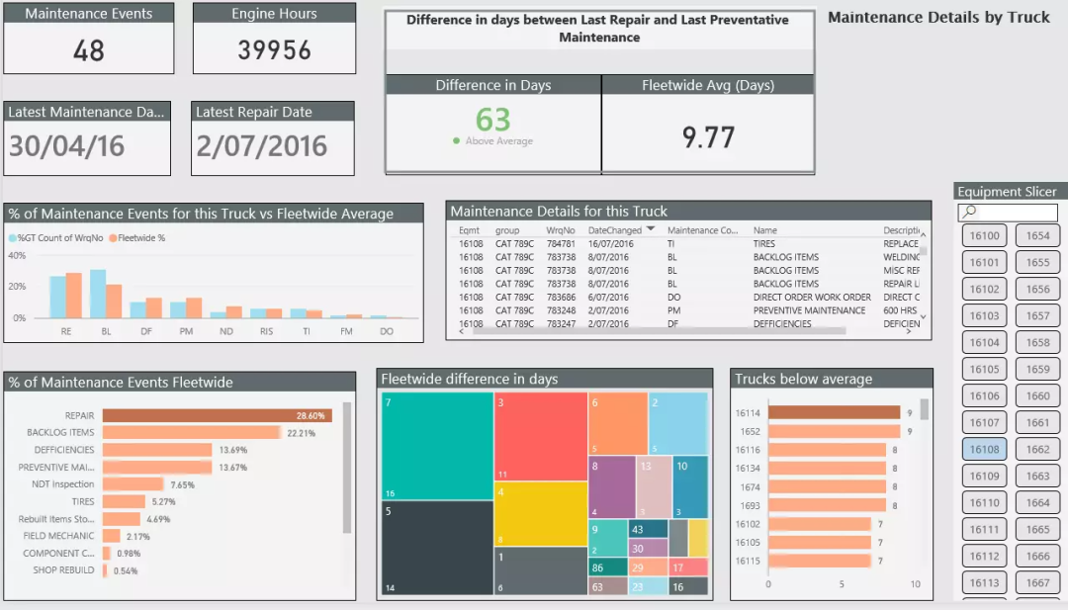Toggle the selected 16108 equipment slicer button
The width and height of the screenshot is (1068, 610).
(984, 449)
